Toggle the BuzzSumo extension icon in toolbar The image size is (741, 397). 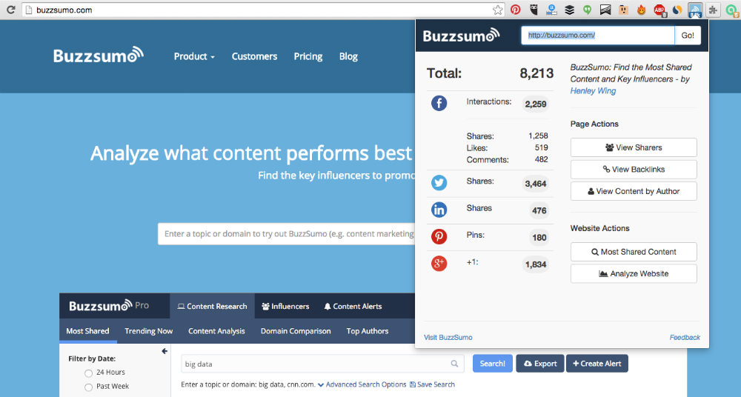[x=695, y=10]
